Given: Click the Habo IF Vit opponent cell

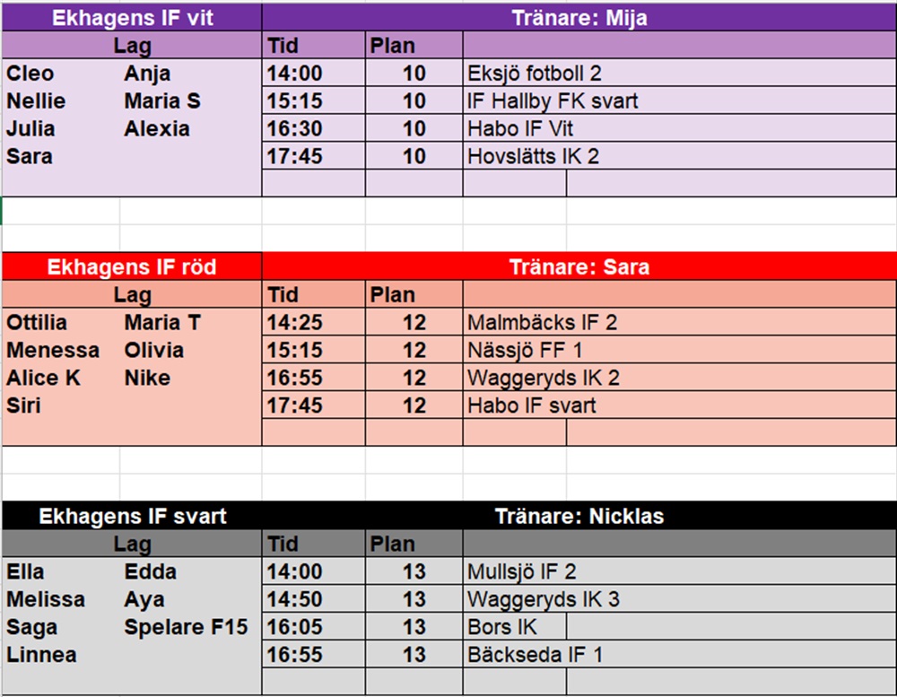Looking at the screenshot, I should coord(680,128).
